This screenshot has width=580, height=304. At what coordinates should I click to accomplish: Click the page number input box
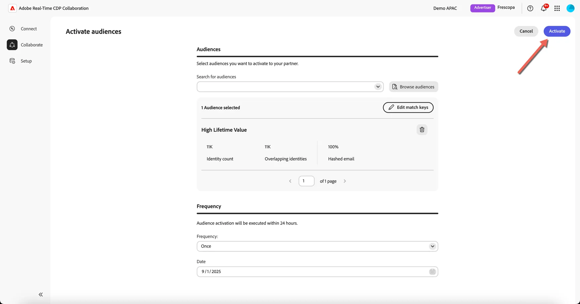click(x=306, y=181)
